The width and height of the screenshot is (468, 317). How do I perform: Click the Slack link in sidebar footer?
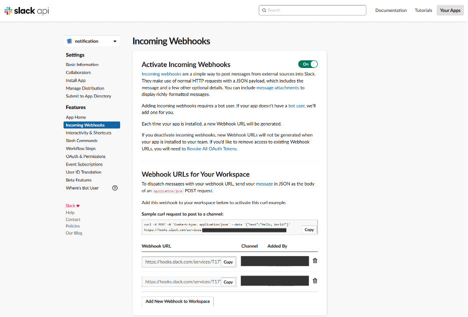[x=71, y=206]
